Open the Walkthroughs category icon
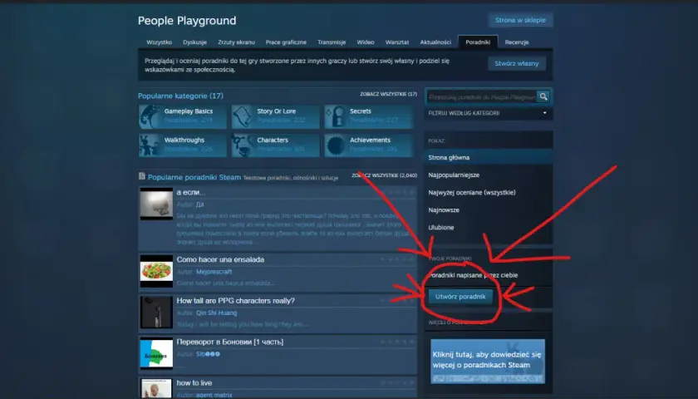Viewport: 698px width, 399px height. [150, 145]
